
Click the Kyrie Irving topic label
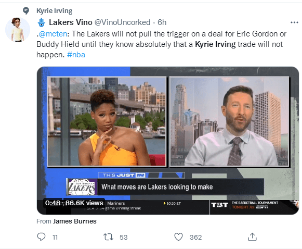click(x=55, y=11)
